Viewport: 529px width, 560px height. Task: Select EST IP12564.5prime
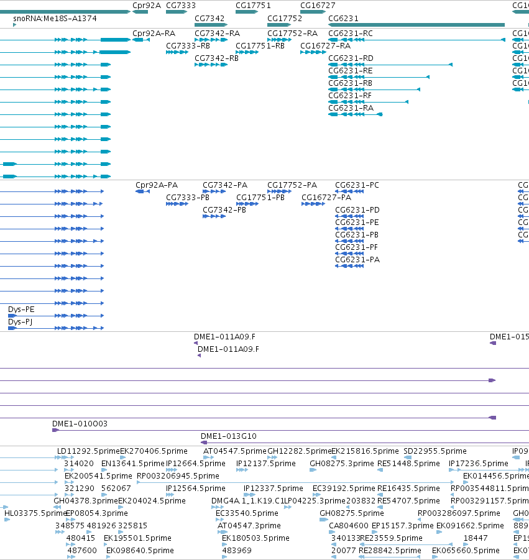196,489
